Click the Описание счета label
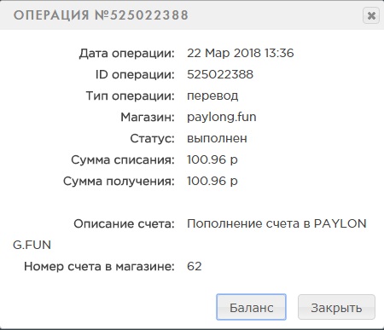The height and width of the screenshot is (330, 384). [124, 223]
